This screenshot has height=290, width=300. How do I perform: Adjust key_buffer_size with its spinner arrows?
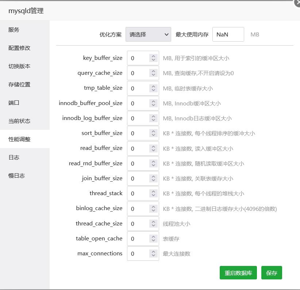(153, 58)
